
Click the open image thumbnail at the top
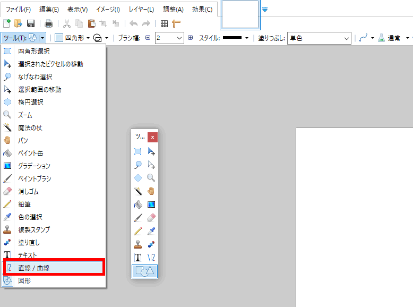239,14
